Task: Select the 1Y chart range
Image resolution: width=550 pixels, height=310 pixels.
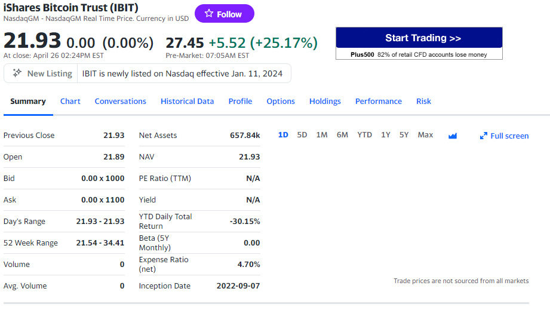Action: 386,135
